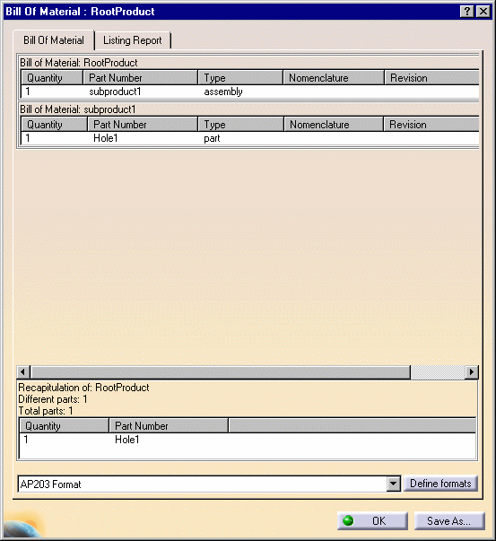Click the help question mark icon
The height and width of the screenshot is (541, 496).
(x=466, y=12)
